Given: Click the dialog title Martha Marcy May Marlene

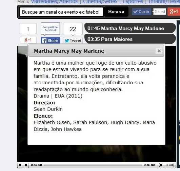Looking at the screenshot, I should 69,51.
